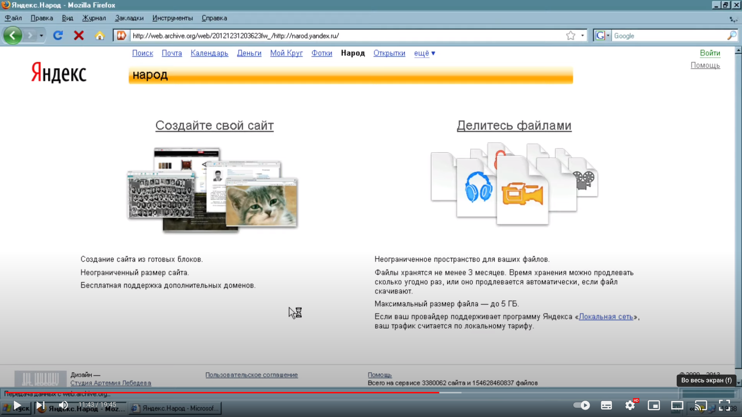Click the magnifier search icon in search box

point(731,35)
